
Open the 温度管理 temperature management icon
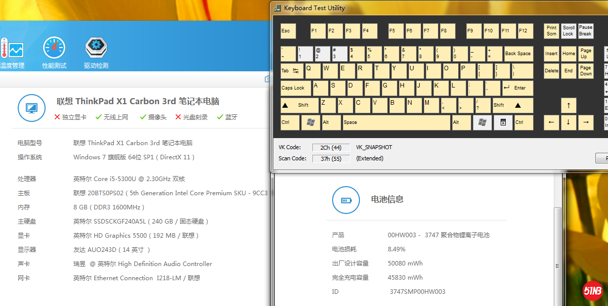point(12,52)
